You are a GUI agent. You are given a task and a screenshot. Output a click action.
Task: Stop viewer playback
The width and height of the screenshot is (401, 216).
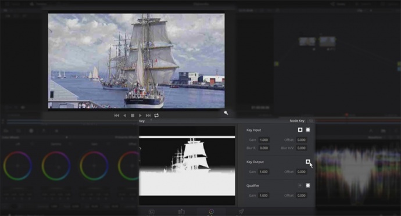[133, 116]
